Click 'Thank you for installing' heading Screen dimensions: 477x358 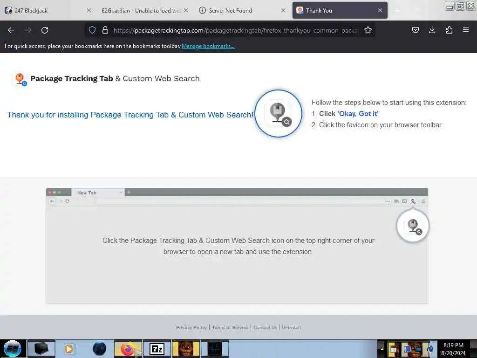pos(130,115)
